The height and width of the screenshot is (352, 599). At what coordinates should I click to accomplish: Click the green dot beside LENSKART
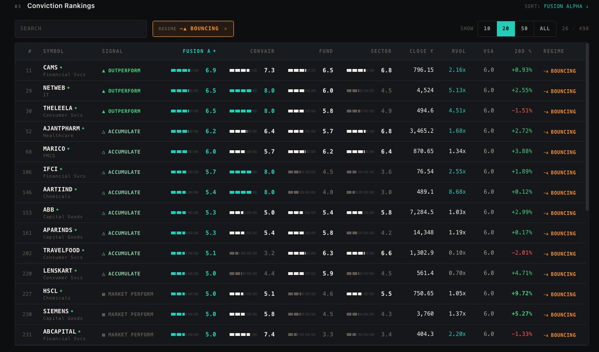(x=76, y=270)
